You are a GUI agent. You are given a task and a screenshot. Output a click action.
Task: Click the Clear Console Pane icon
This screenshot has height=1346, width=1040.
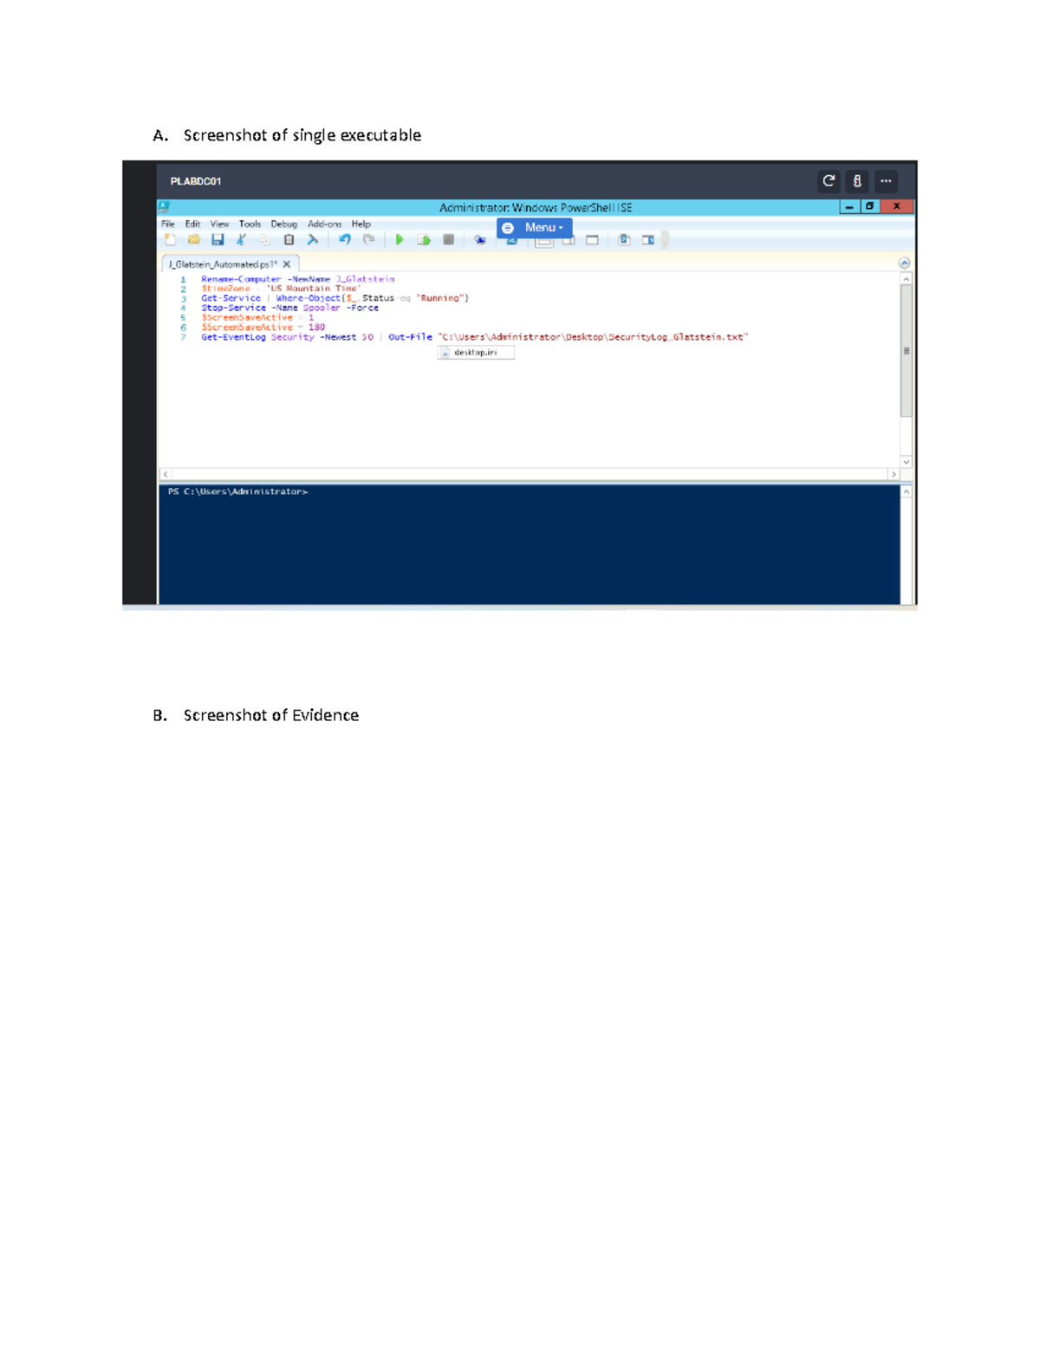click(x=312, y=240)
